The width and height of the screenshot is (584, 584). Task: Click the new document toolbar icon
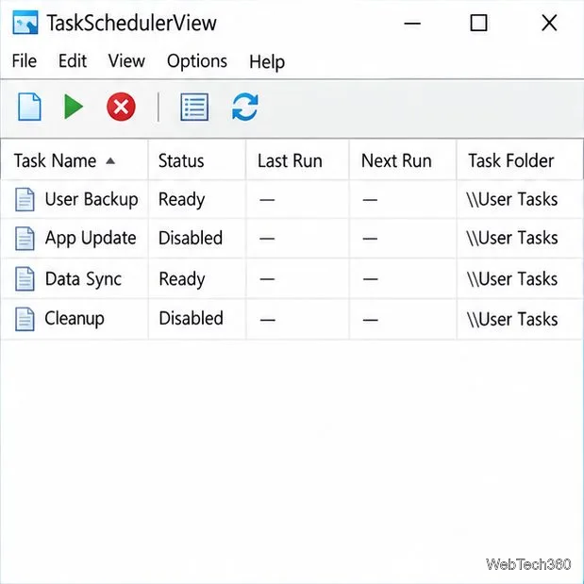(29, 107)
